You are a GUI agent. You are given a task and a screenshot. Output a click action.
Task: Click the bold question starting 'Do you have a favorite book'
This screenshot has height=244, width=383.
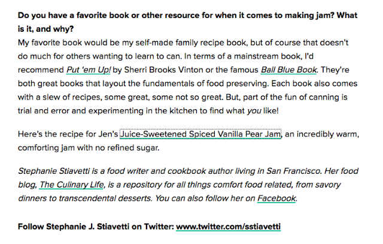click(187, 22)
